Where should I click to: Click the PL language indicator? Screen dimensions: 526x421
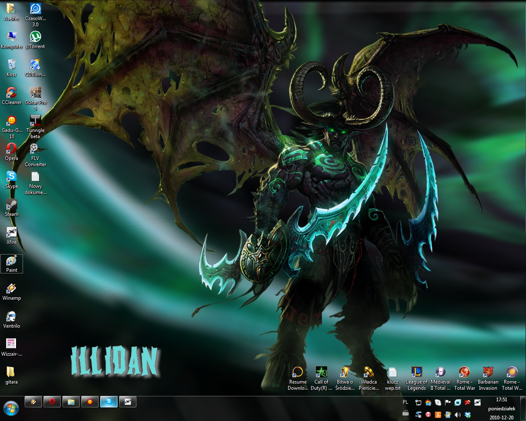[406, 402]
